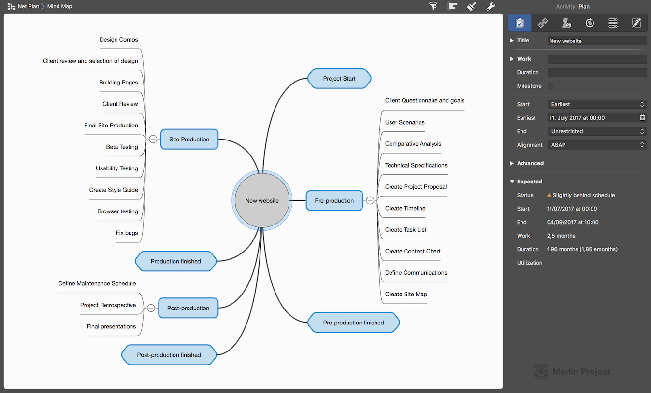Select the Comparative Analysis task
Viewport: 651px width, 393px height.
click(413, 144)
